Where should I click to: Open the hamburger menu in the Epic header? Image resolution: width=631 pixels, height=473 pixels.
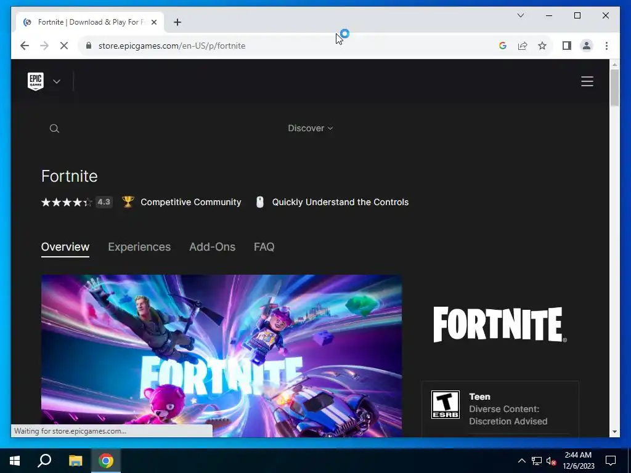click(587, 81)
